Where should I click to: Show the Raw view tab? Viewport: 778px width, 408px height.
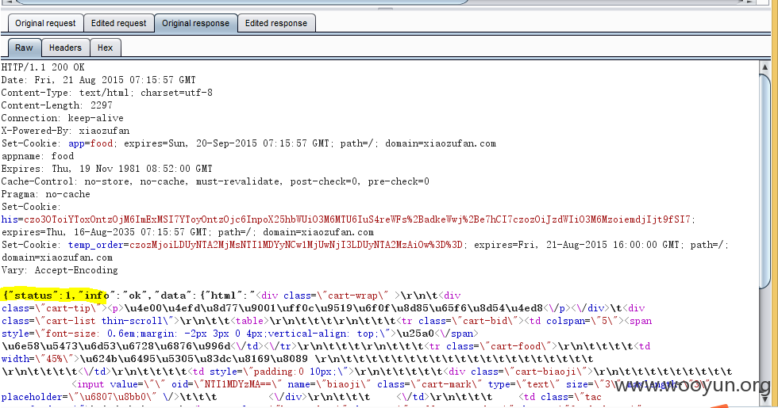click(x=24, y=48)
